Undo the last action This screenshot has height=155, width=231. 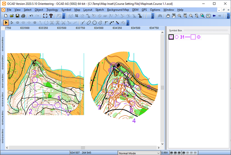[31, 16]
